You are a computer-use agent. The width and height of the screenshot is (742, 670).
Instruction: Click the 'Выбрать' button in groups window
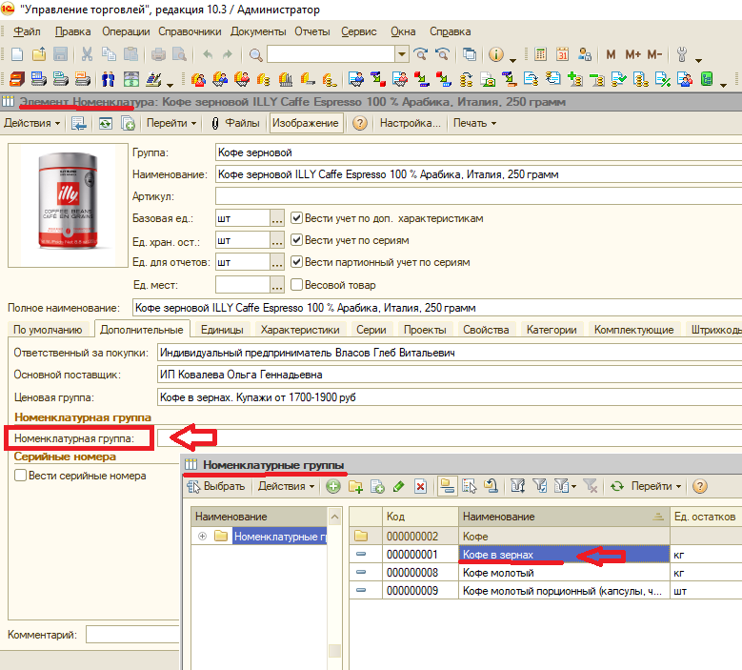216,486
